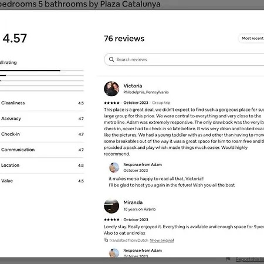Click Show original translation link
264x264 pixels.
162,241
